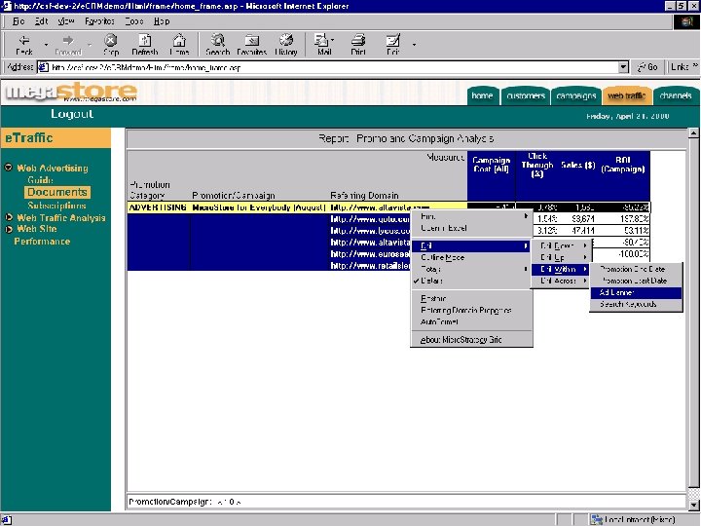Click the report scrollbar down arrow
The image size is (701, 526).
693,505
